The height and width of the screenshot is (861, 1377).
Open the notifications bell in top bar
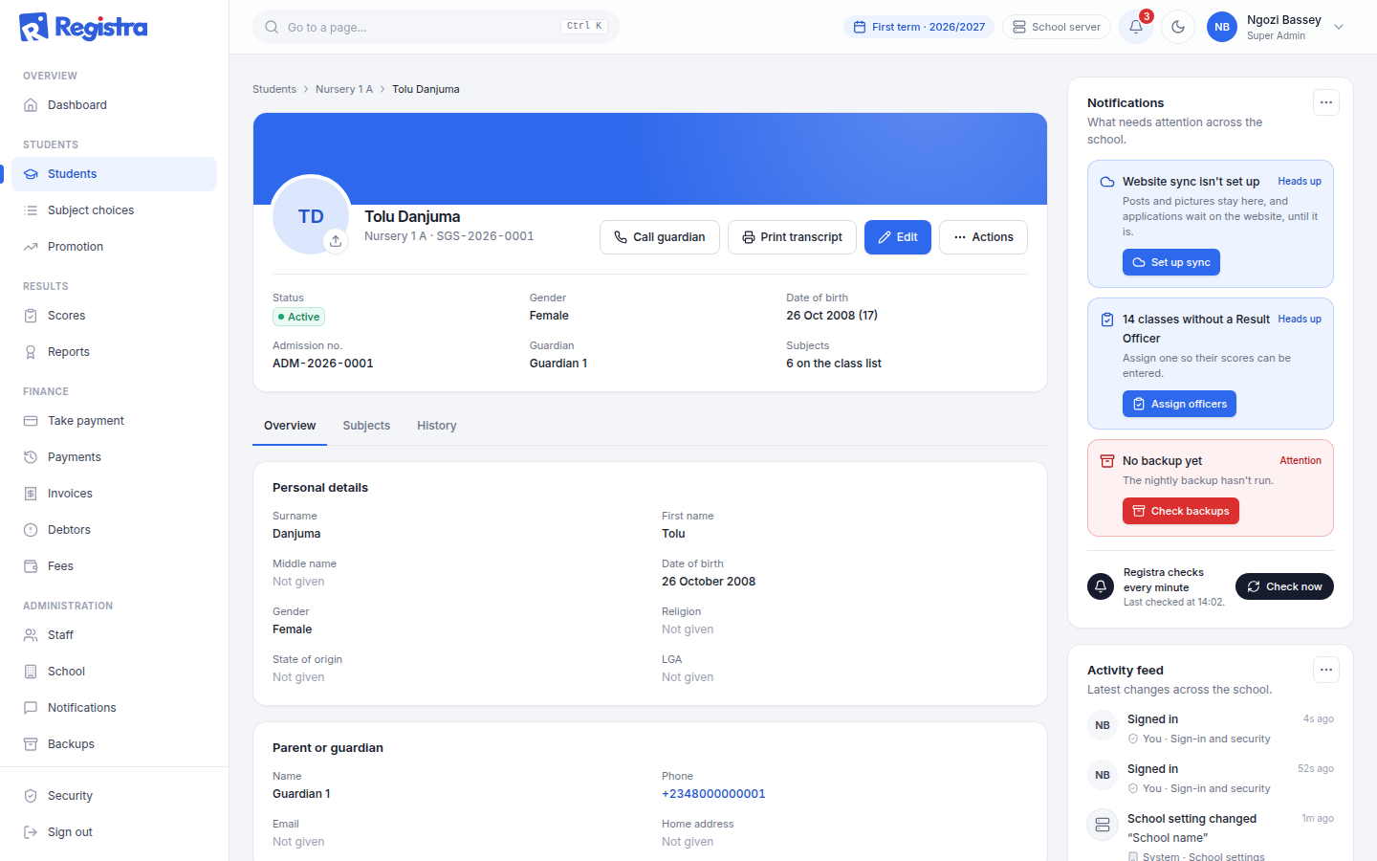[x=1136, y=27]
